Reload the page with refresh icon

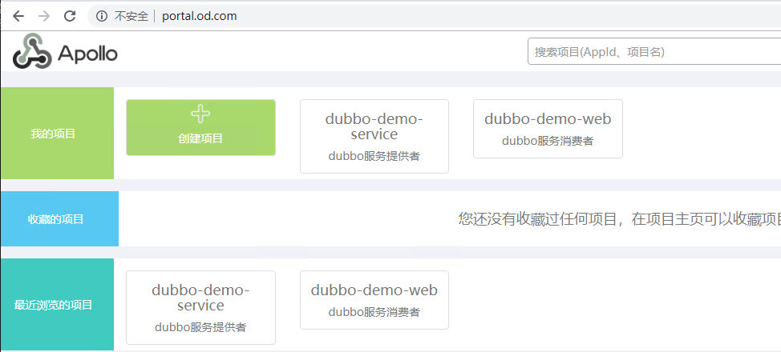pyautogui.click(x=70, y=16)
